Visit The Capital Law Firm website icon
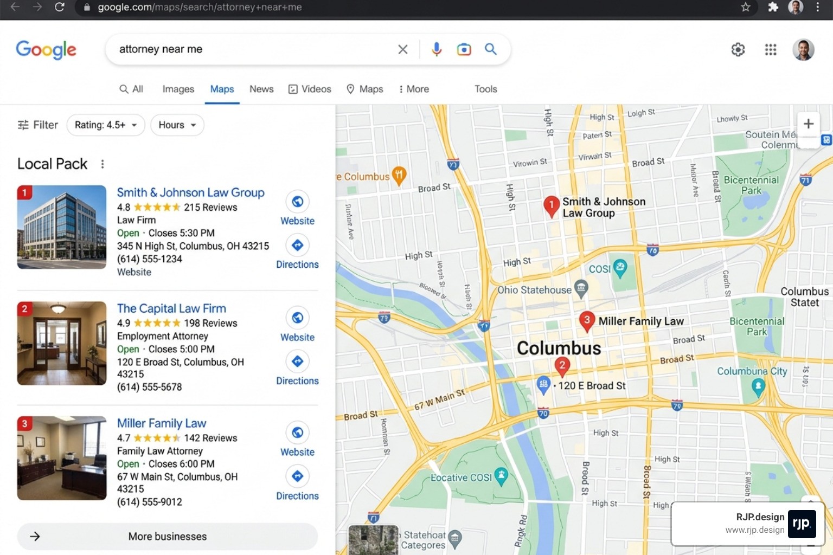The height and width of the screenshot is (555, 833). pos(297,318)
